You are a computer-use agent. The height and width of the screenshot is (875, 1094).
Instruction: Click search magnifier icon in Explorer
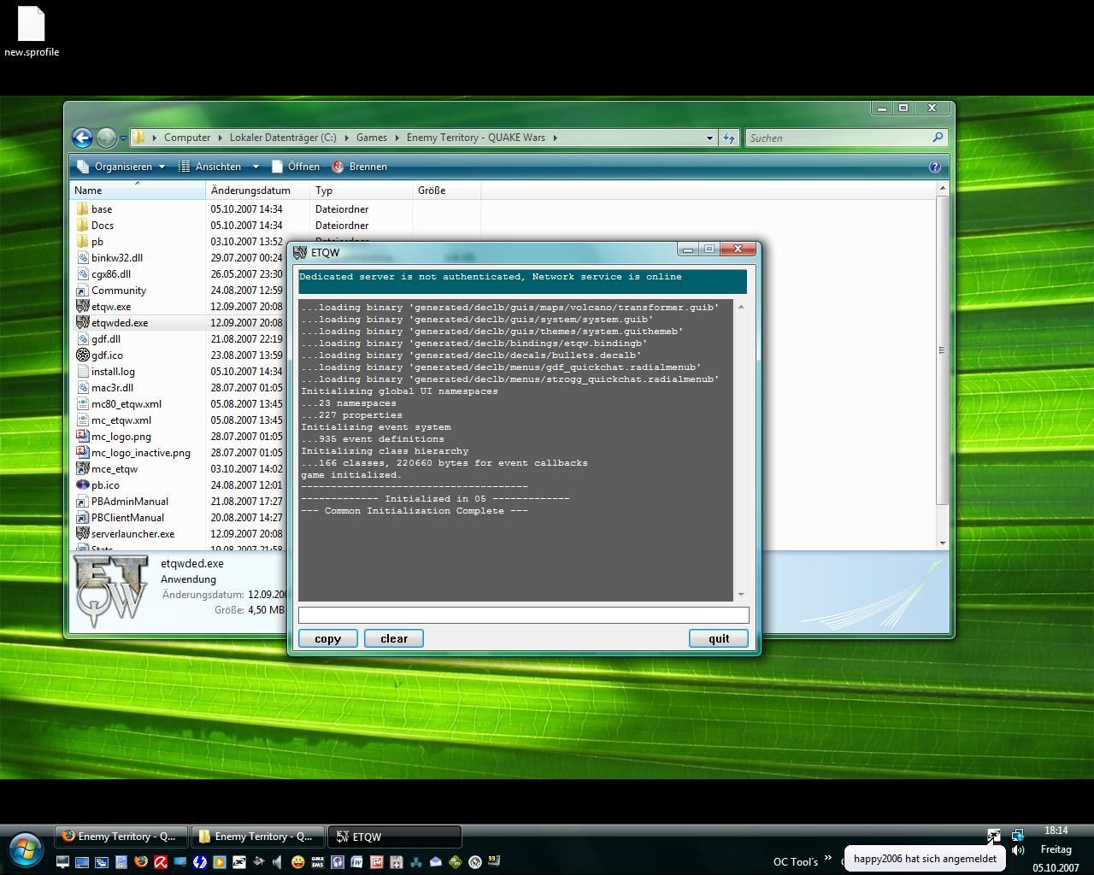[x=938, y=138]
